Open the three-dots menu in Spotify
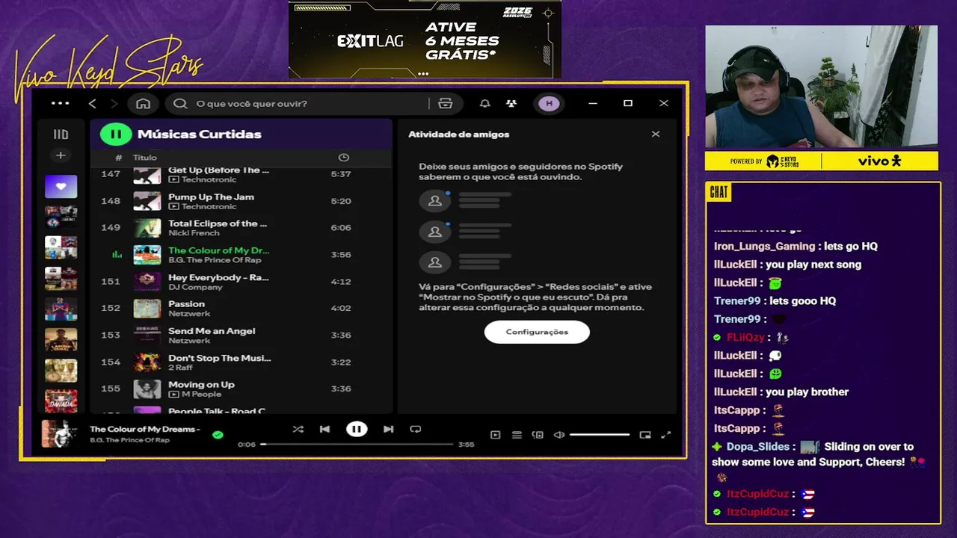 point(60,103)
